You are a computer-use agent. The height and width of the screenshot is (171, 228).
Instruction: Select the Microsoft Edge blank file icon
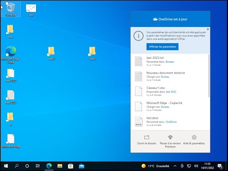pyautogui.click(x=10, y=141)
